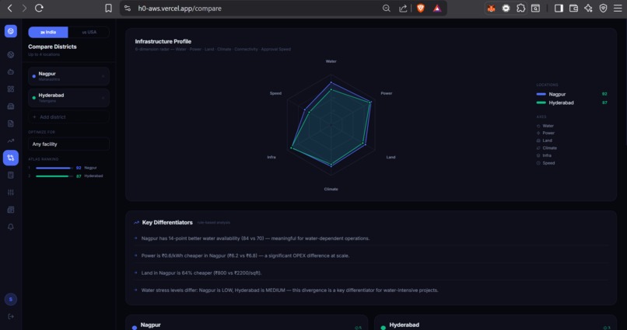Click the water availability differentiator line
The image size is (627, 330).
(255, 238)
